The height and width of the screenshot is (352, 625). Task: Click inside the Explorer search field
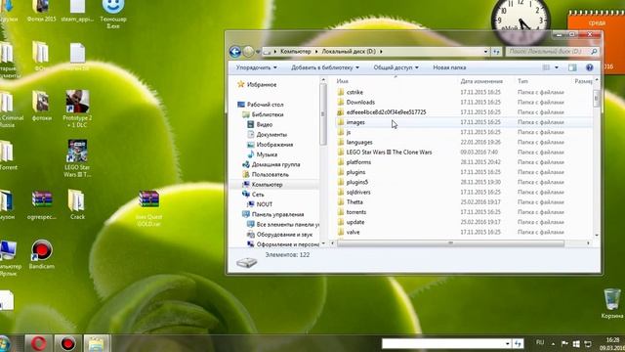(548, 52)
